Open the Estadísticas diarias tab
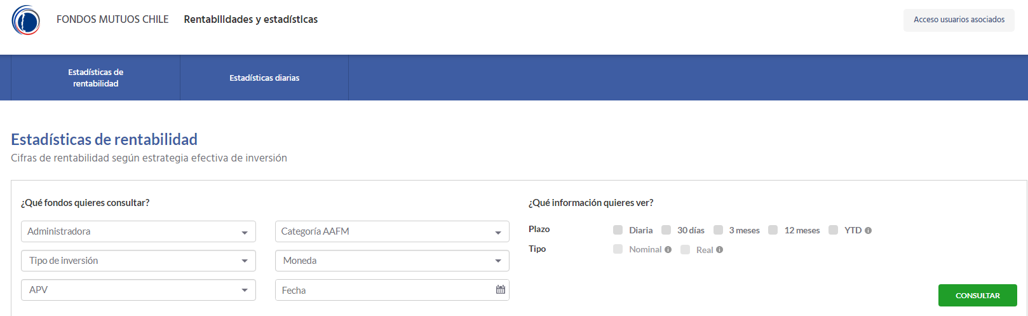 tap(264, 78)
